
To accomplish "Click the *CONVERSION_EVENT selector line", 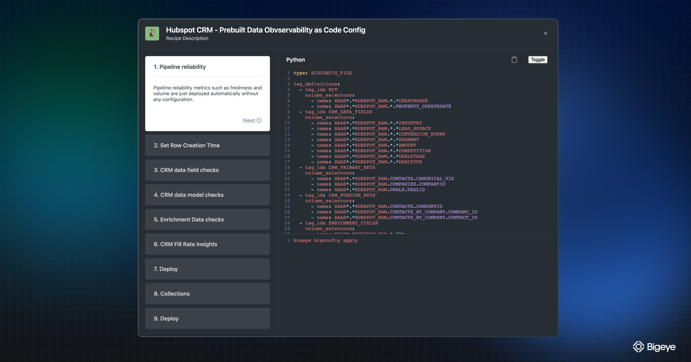I will 378,134.
